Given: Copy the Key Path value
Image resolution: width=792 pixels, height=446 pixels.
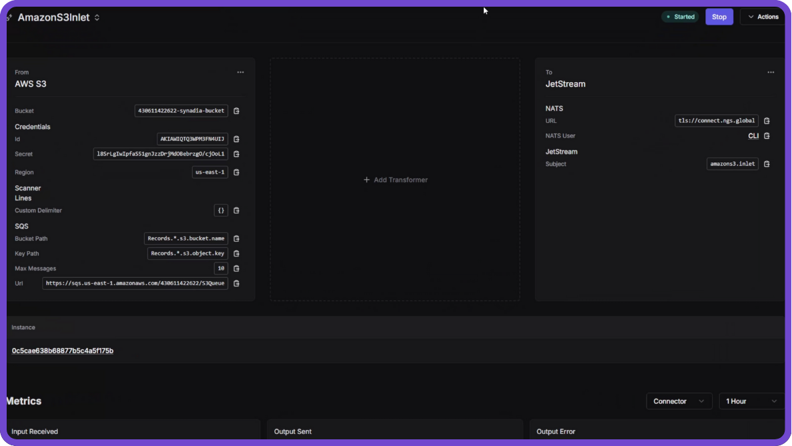Looking at the screenshot, I should pyautogui.click(x=236, y=254).
